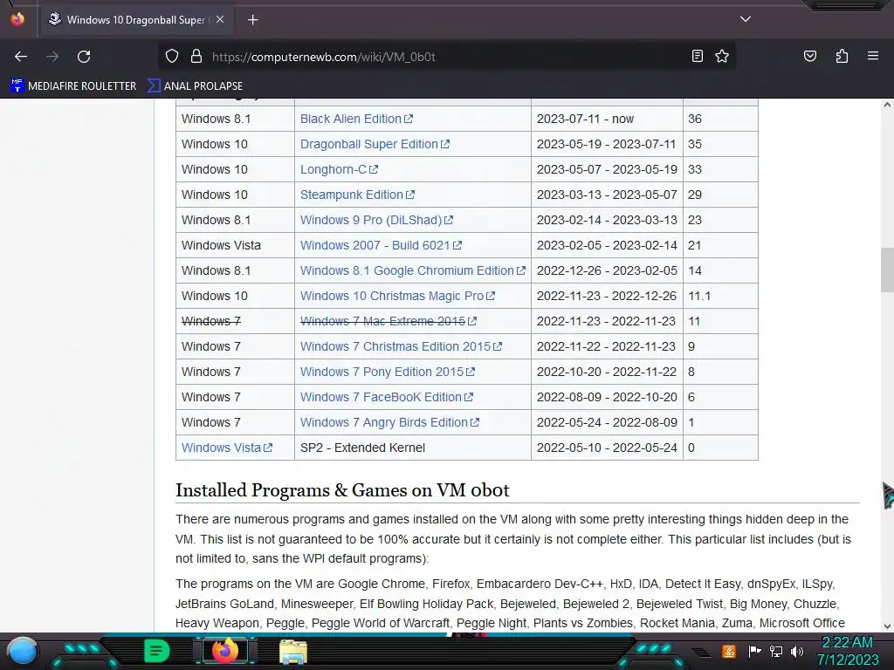894x670 pixels.
Task: Open Firefox application menu
Action: (873, 56)
